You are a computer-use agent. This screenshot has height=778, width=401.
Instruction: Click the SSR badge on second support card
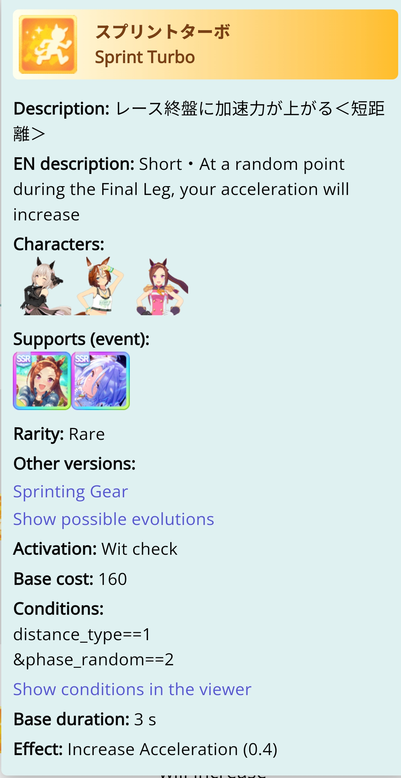tap(82, 359)
